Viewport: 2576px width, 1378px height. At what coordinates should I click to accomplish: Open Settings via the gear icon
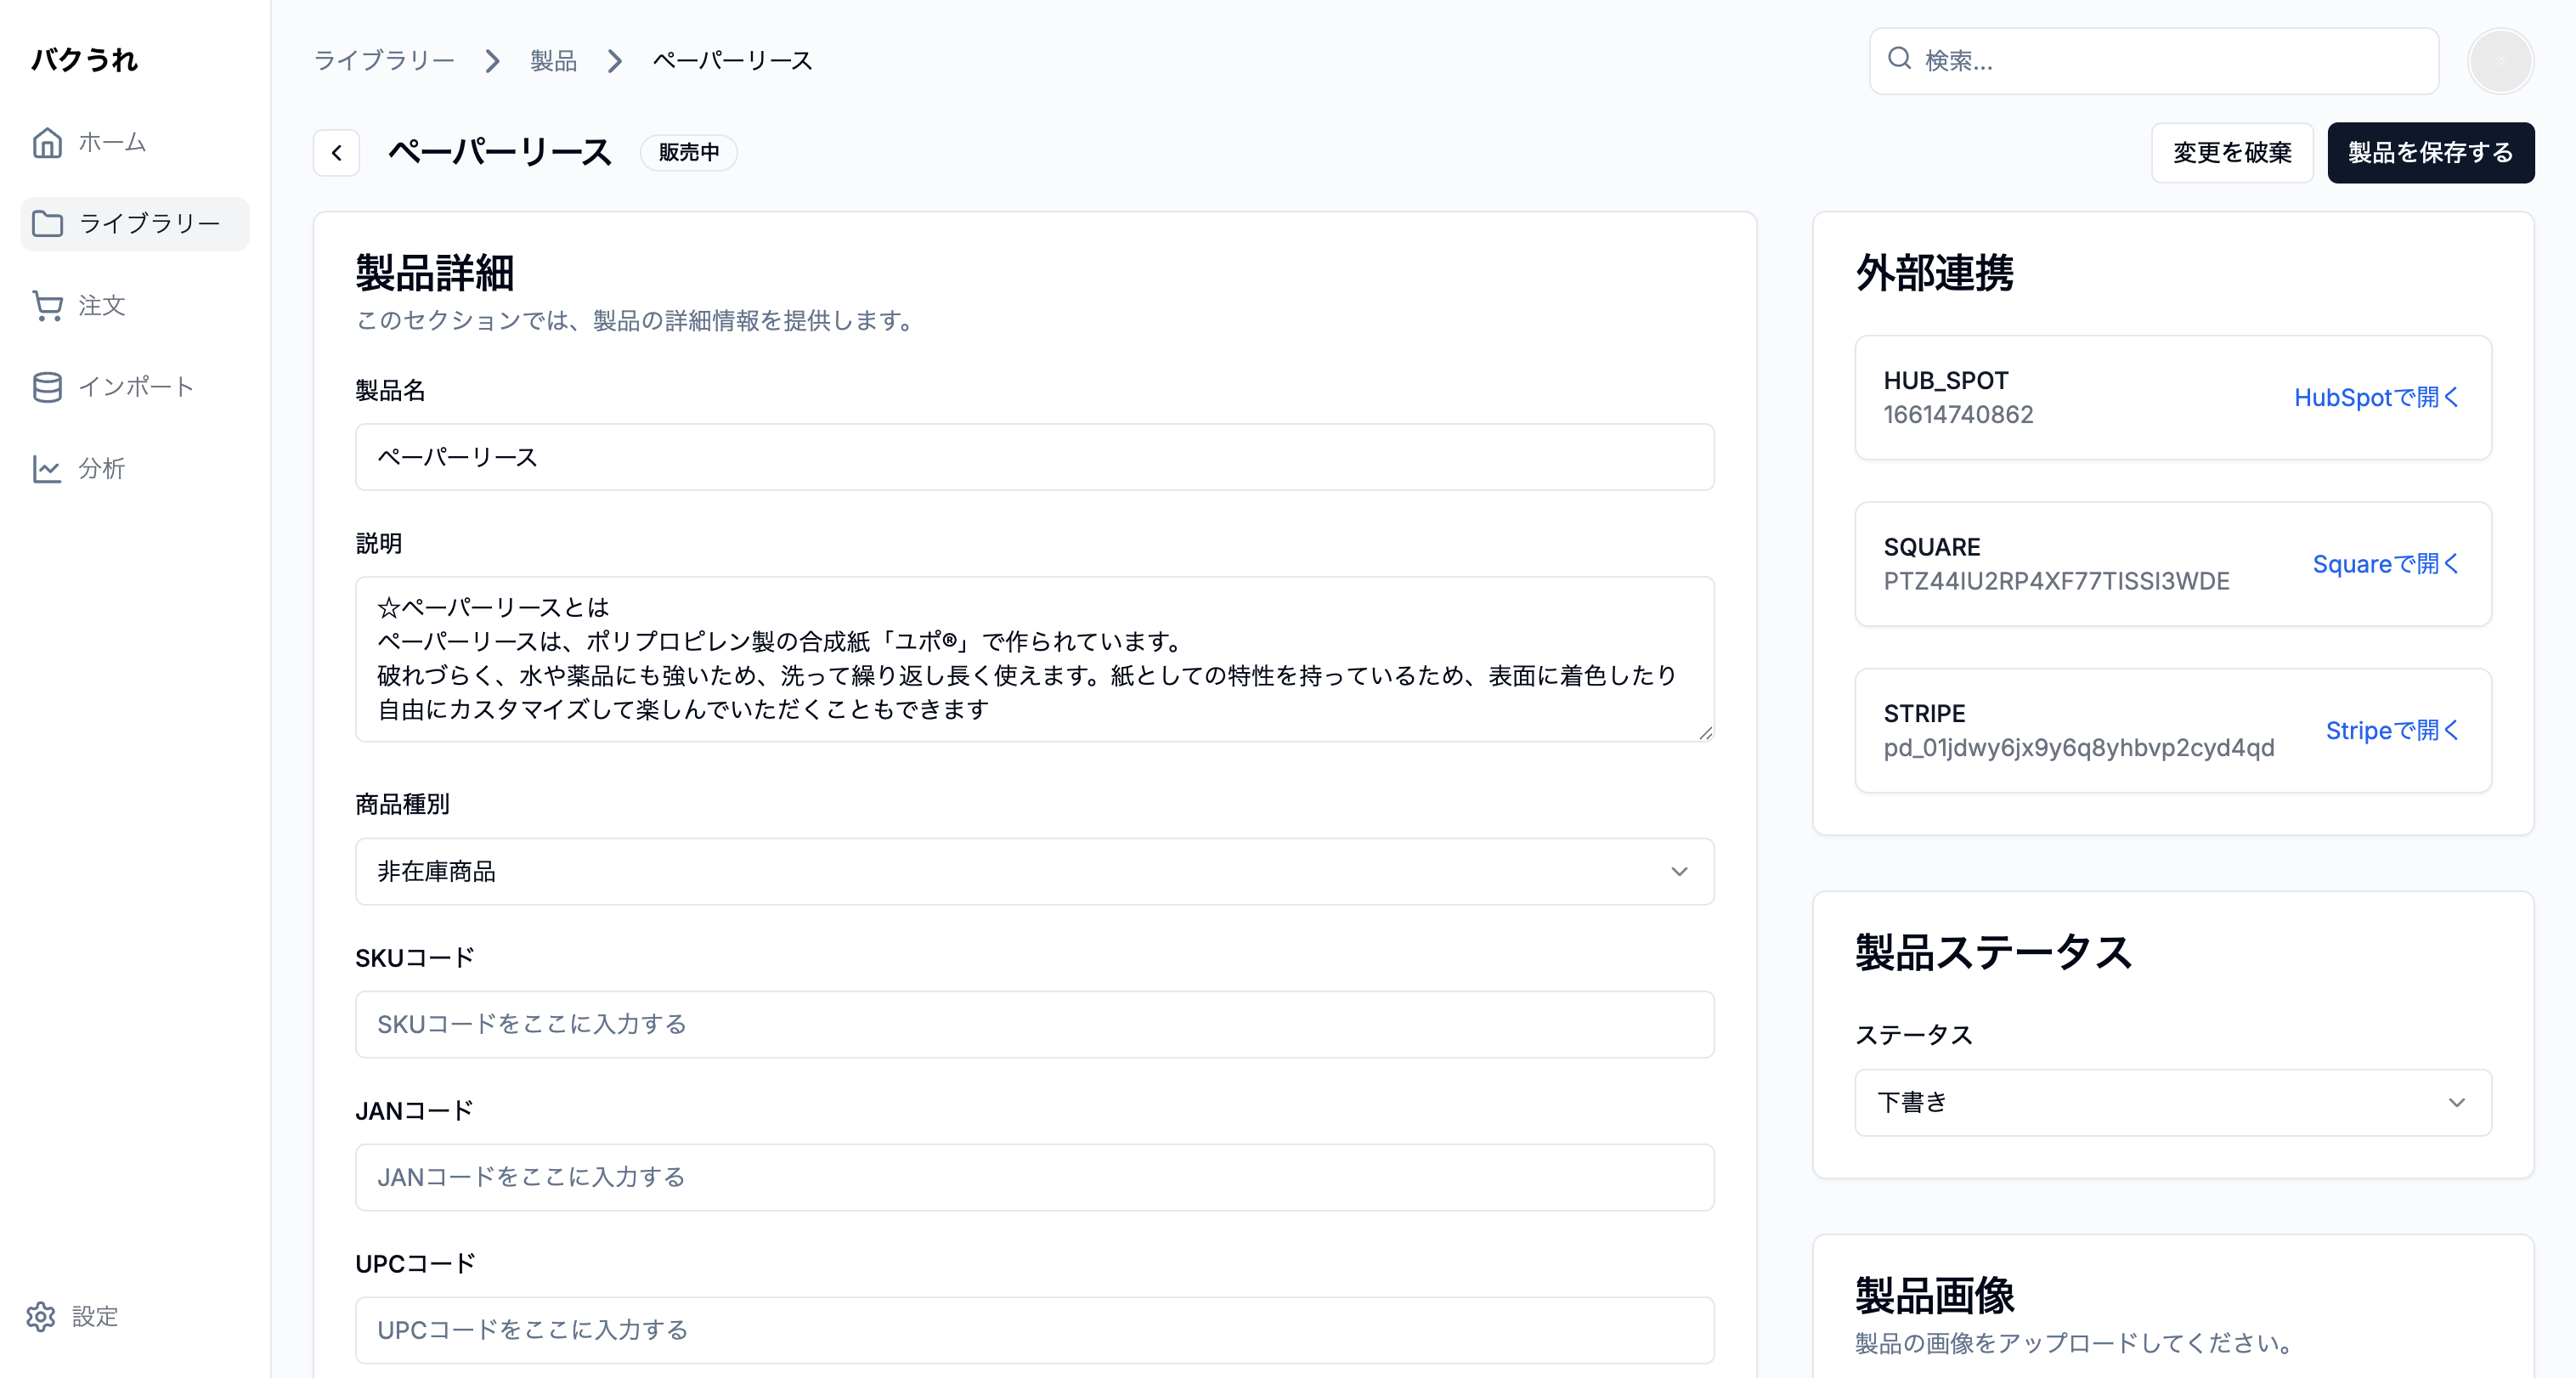pyautogui.click(x=41, y=1316)
